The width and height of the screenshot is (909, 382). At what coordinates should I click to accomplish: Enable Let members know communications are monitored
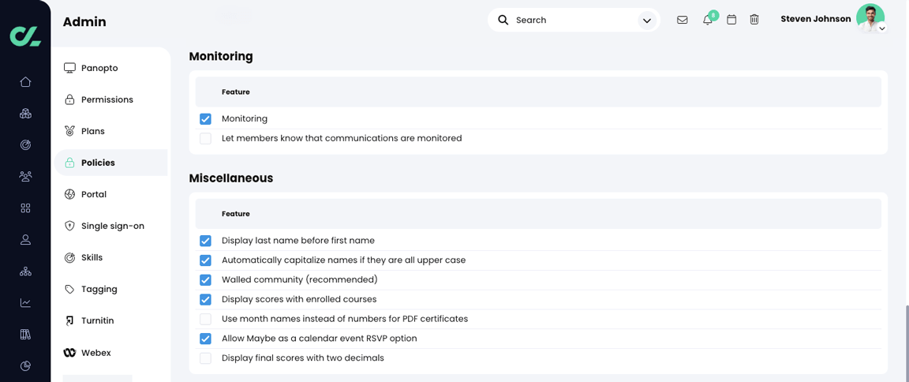(x=205, y=139)
